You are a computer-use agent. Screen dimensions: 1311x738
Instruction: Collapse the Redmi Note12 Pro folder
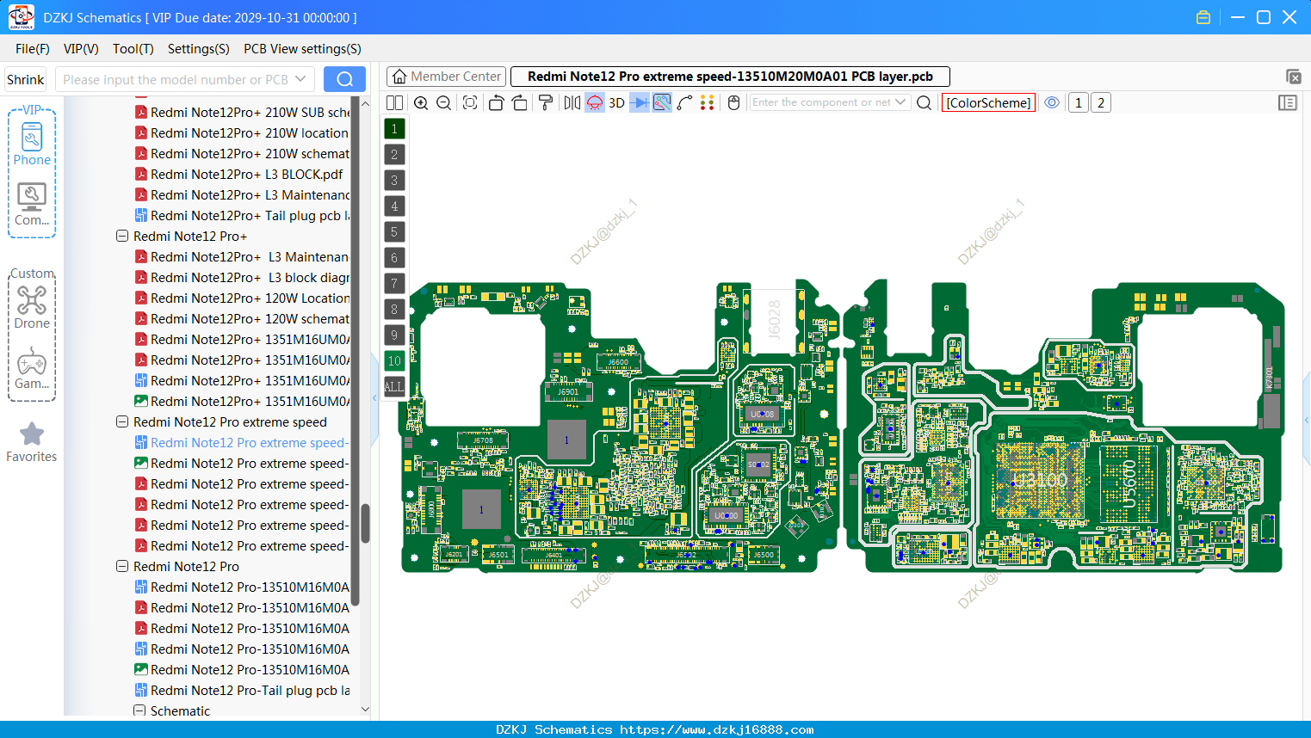click(122, 566)
